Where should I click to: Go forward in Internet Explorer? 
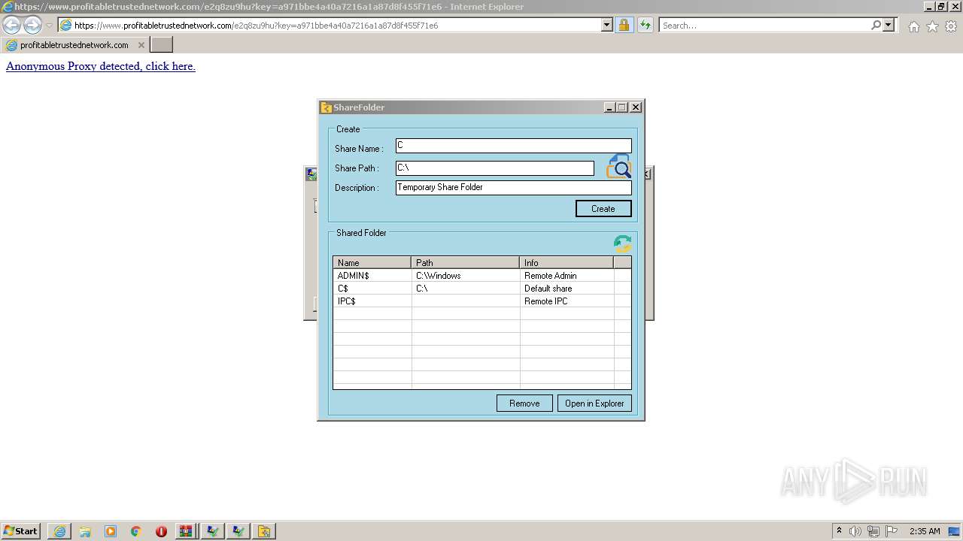32,25
